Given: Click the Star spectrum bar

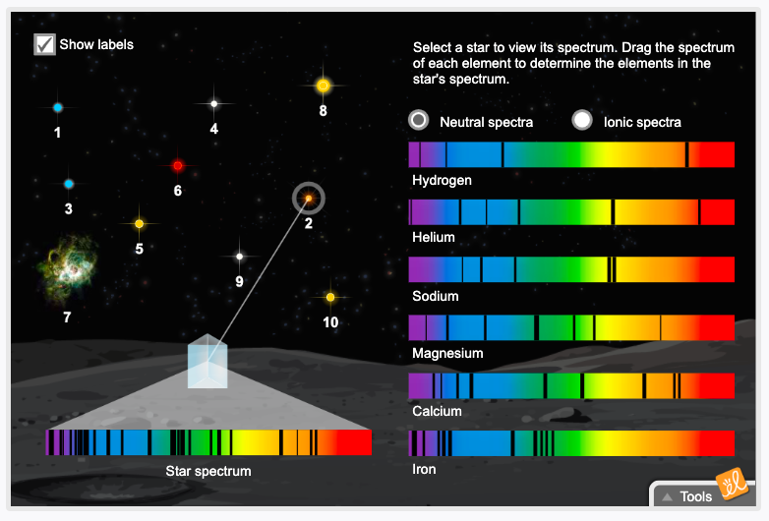Looking at the screenshot, I should 208,443.
